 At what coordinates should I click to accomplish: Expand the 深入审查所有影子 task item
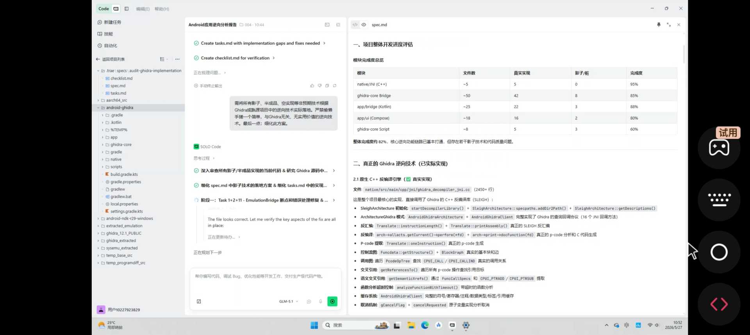click(x=334, y=171)
